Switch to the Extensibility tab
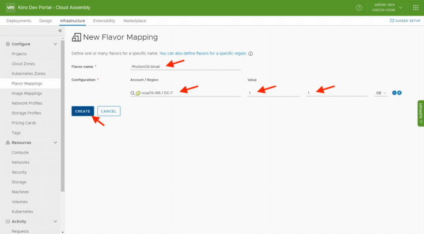The width and height of the screenshot is (424, 234). point(104,21)
